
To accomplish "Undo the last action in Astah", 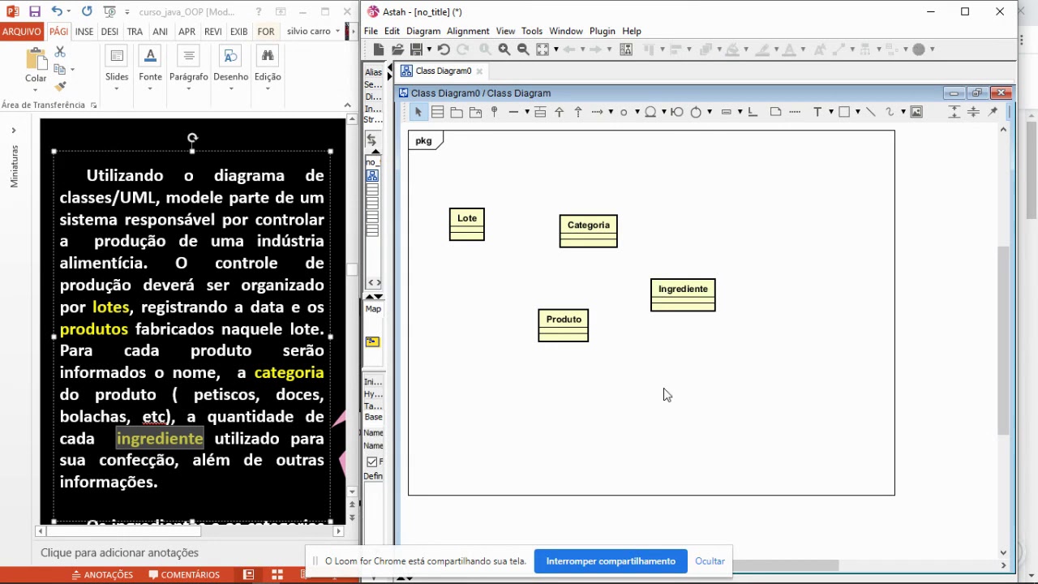I will (x=444, y=49).
